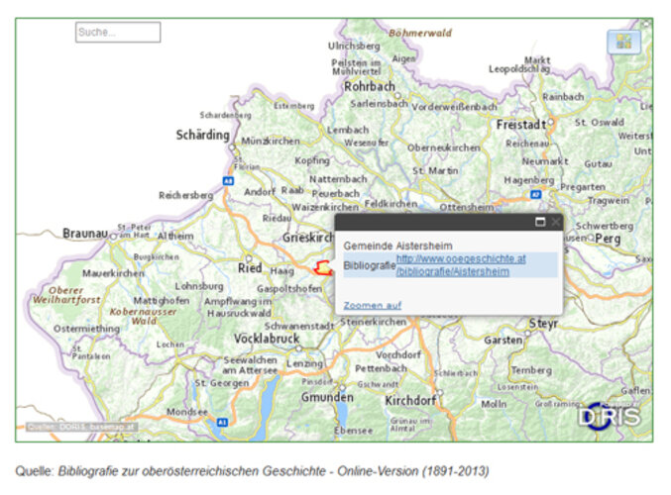Focus the 'Suche...' search field
The width and height of the screenshot is (671, 495).
[117, 33]
